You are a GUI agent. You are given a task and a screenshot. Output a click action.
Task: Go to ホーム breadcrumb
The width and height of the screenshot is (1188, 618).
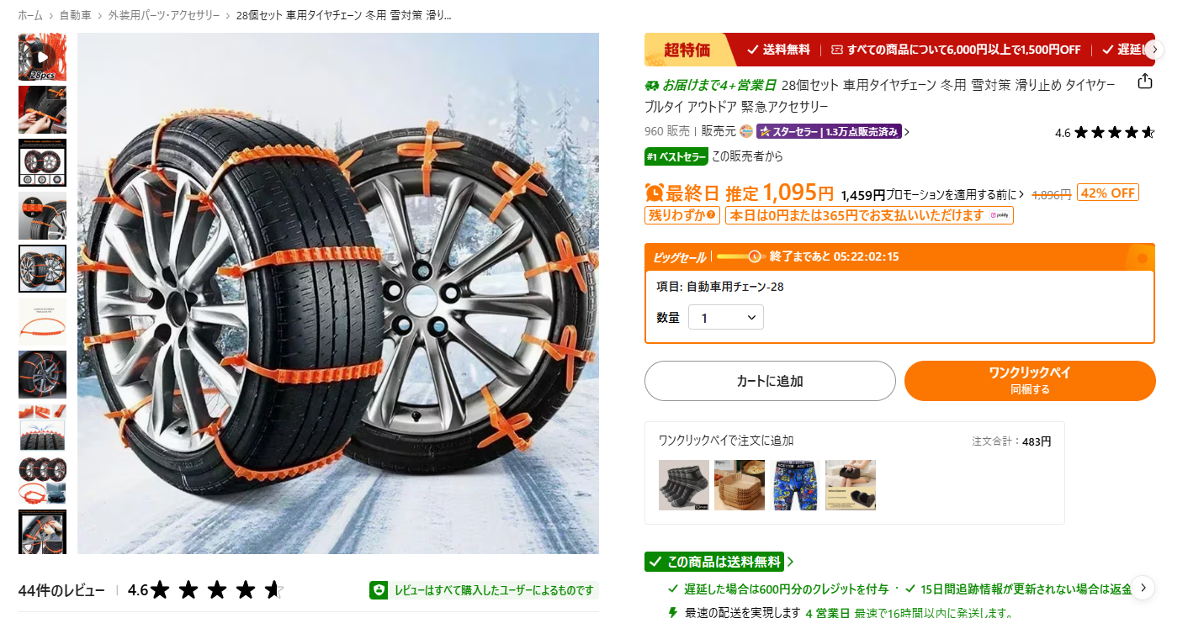click(x=30, y=15)
